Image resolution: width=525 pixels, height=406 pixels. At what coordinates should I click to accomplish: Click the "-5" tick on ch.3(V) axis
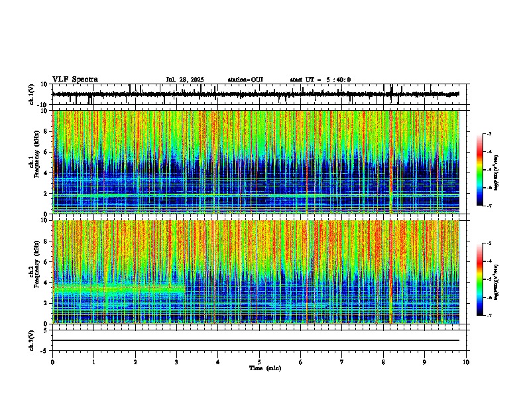[x=44, y=351]
